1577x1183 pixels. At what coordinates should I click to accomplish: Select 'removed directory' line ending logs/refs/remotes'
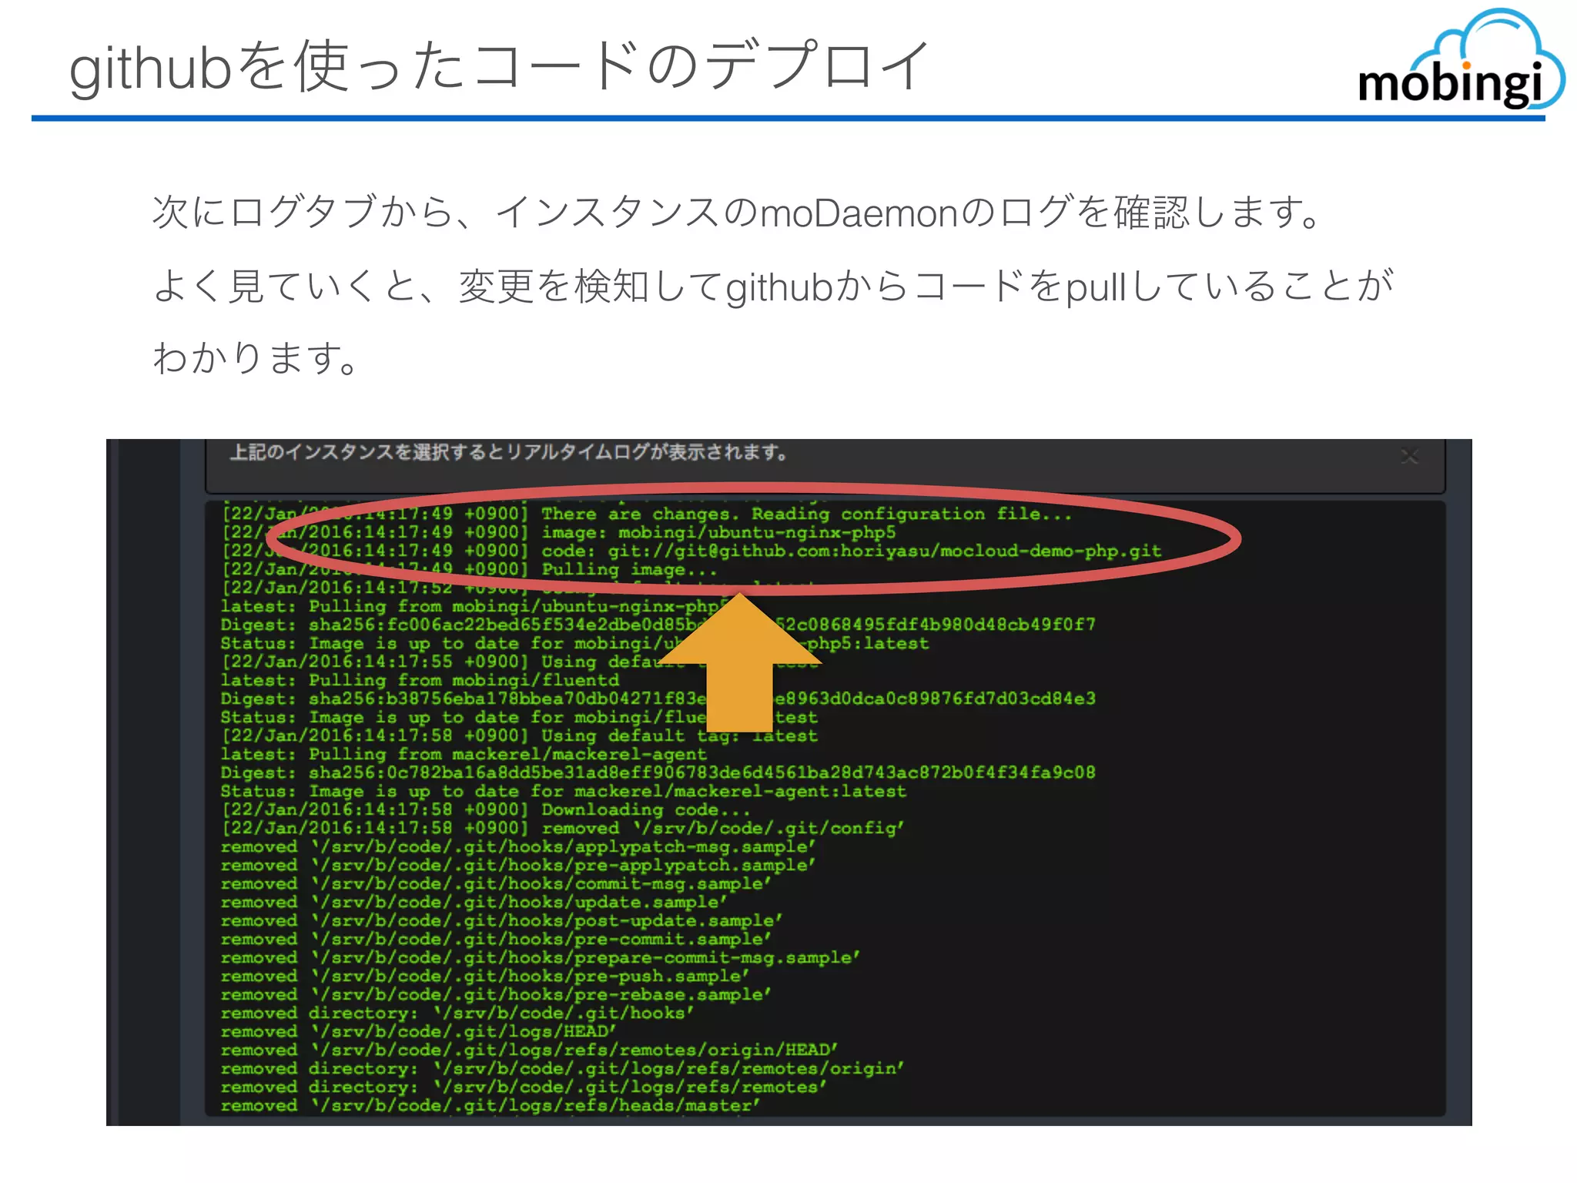click(x=524, y=1087)
